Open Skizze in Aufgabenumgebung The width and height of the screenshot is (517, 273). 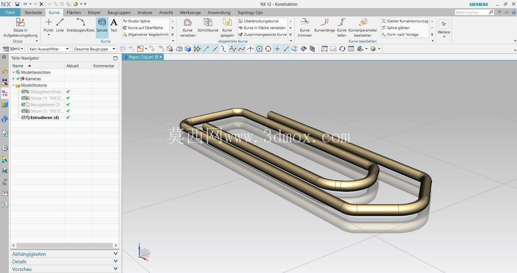tap(20, 28)
